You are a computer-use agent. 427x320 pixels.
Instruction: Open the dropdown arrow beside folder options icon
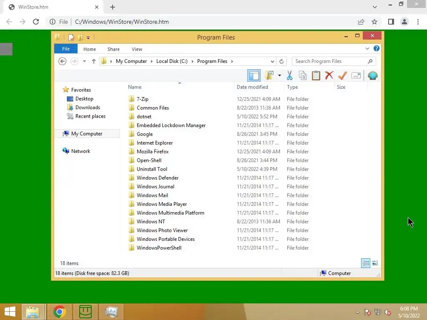279,75
